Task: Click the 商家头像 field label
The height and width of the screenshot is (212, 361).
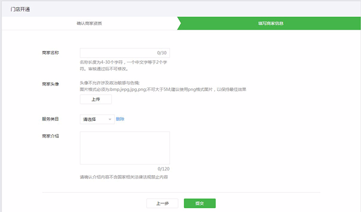Action: pos(51,83)
